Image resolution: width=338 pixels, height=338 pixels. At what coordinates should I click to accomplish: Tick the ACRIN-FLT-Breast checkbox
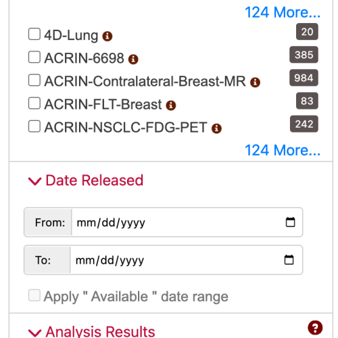34,103
